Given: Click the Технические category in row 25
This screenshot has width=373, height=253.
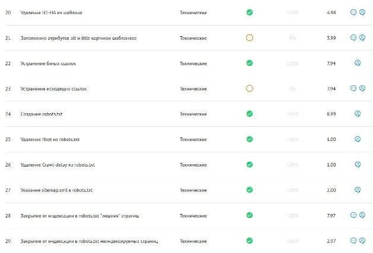Looking at the screenshot, I should pos(193,139).
